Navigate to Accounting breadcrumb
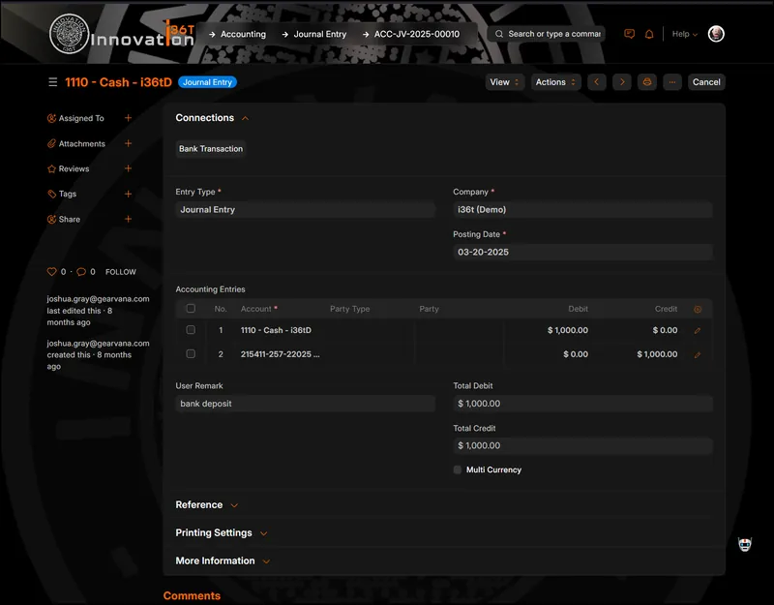774x605 pixels. (x=243, y=34)
